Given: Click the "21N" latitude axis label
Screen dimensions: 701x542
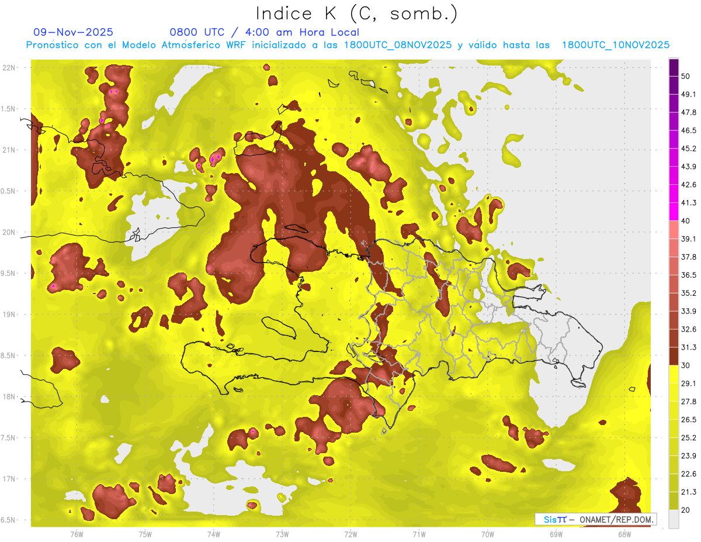Looking at the screenshot, I should (9, 150).
